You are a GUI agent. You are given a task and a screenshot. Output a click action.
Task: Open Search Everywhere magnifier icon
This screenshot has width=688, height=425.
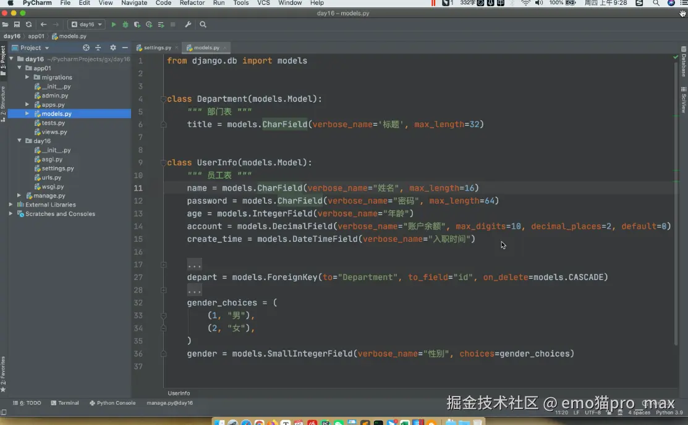[203, 25]
